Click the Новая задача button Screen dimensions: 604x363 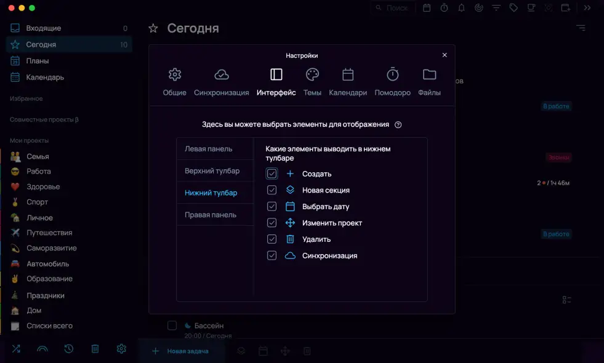pyautogui.click(x=180, y=351)
